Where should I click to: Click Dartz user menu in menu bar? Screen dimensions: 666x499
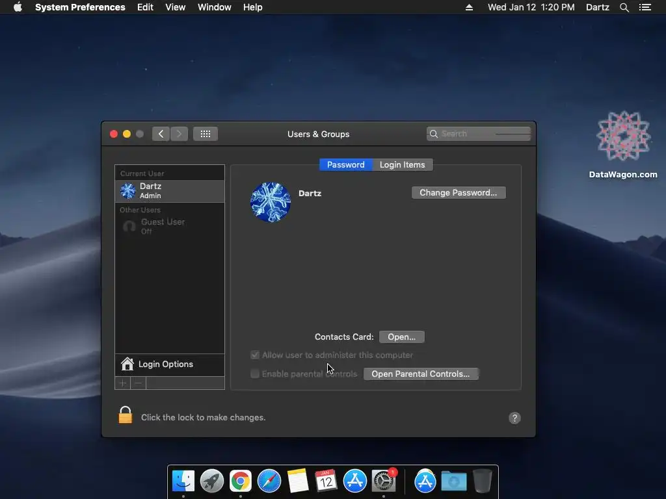598,7
